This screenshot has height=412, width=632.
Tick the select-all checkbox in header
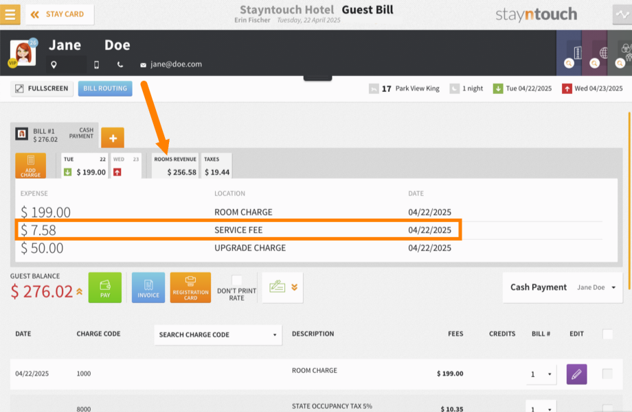point(607,334)
